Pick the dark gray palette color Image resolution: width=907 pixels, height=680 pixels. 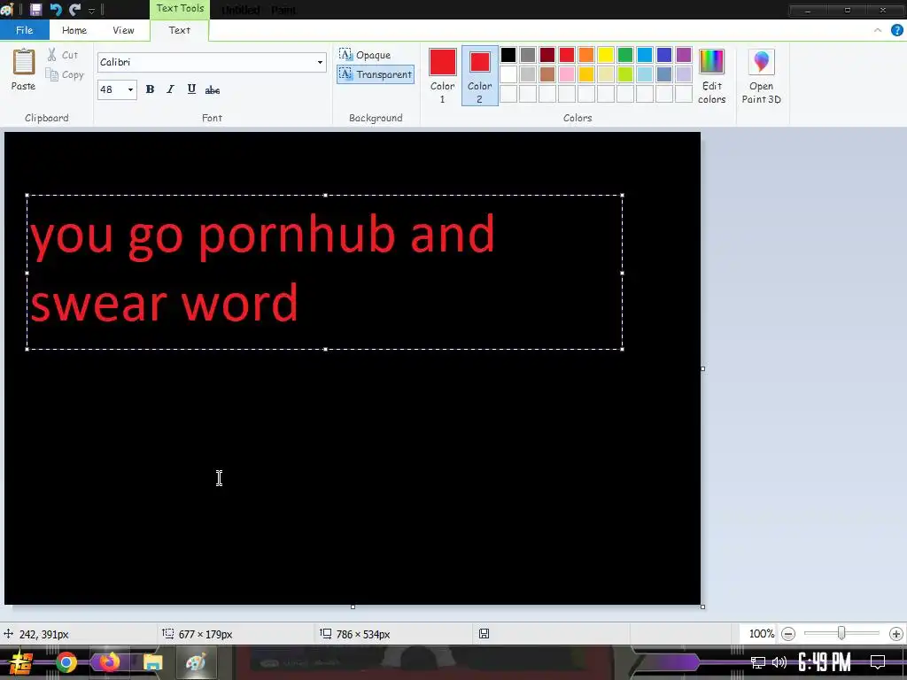[x=528, y=55]
